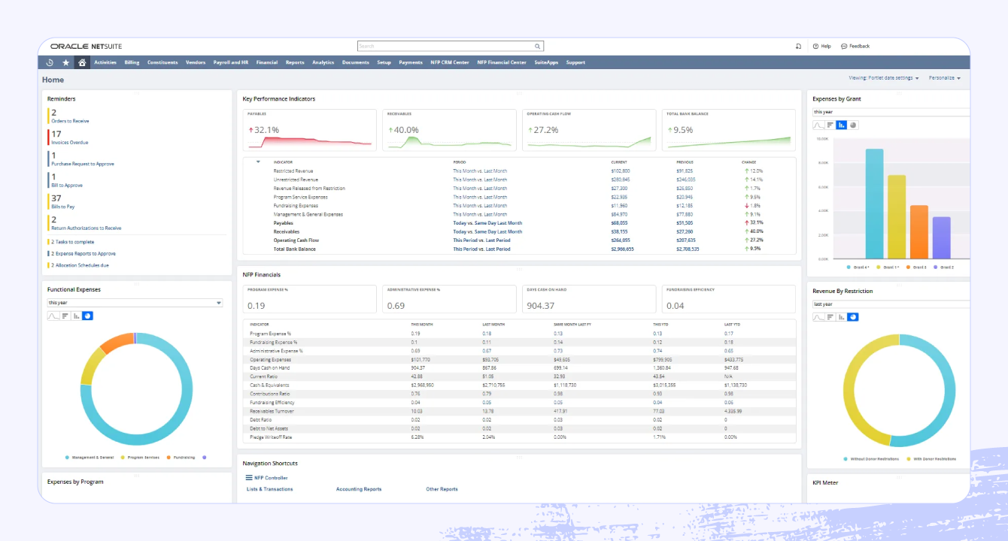The width and height of the screenshot is (1008, 541).
Task: Click the Payables 32.1% KPI tile
Action: click(310, 130)
